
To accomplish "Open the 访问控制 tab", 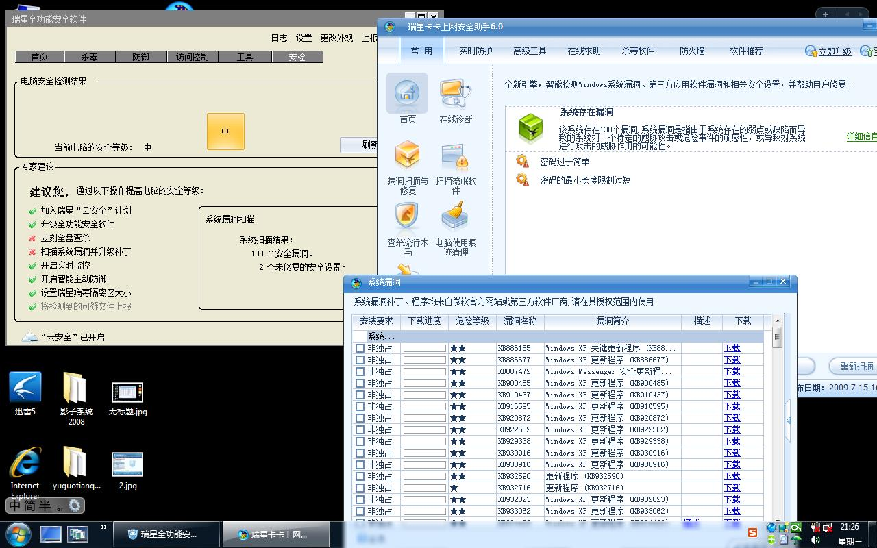I will coord(193,57).
